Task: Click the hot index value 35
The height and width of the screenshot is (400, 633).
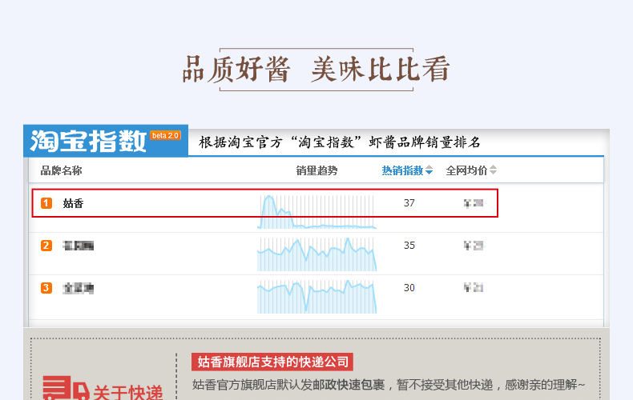Action: (x=409, y=245)
